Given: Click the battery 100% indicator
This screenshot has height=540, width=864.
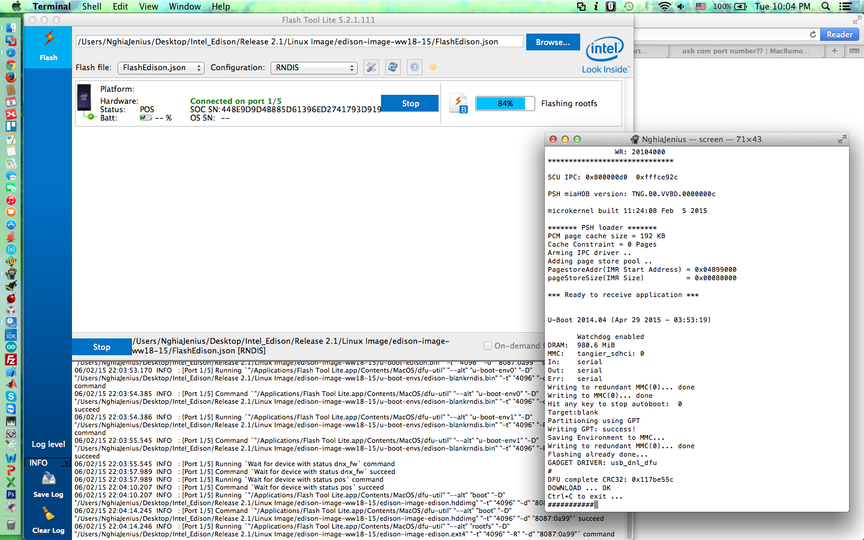Looking at the screenshot, I should pyautogui.click(x=730, y=7).
